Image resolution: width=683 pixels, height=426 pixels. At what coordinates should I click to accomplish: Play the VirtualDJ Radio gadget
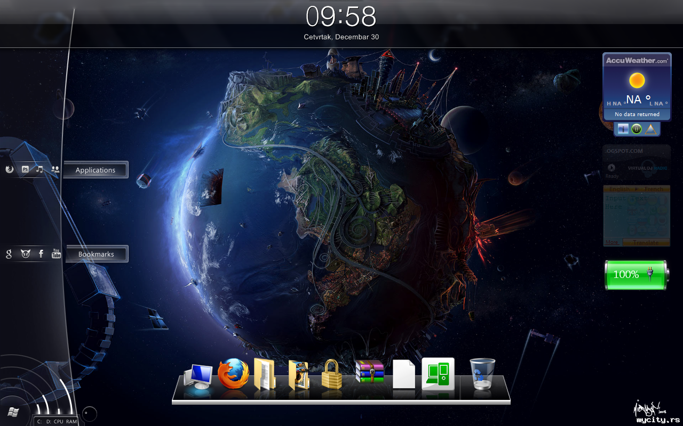click(611, 168)
